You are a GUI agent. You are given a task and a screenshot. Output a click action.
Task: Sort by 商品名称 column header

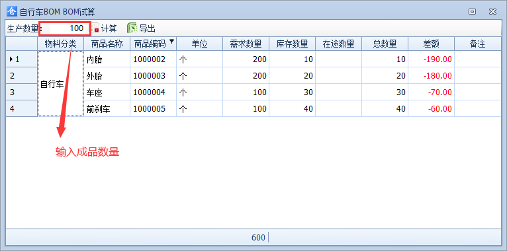point(107,44)
